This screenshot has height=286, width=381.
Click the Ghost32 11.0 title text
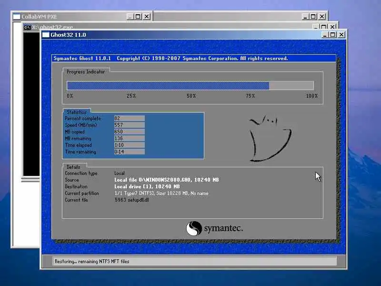point(68,35)
